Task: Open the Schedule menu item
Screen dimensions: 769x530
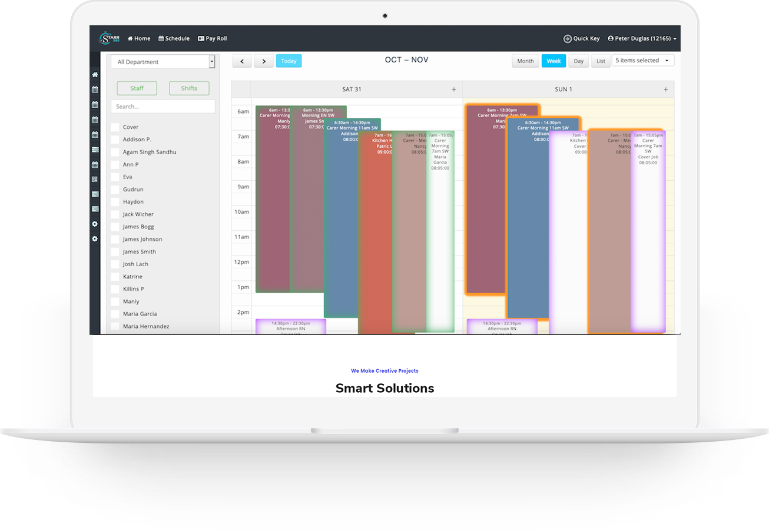Action: (x=174, y=39)
